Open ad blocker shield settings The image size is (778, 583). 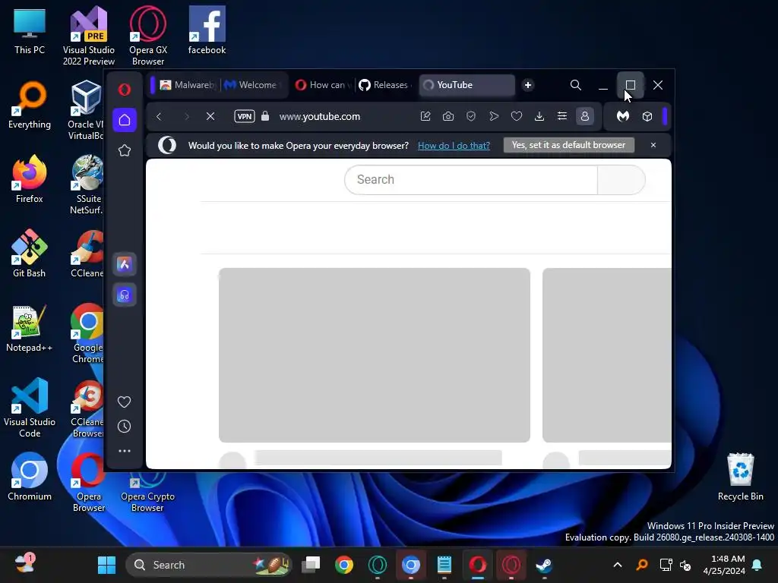point(471,116)
